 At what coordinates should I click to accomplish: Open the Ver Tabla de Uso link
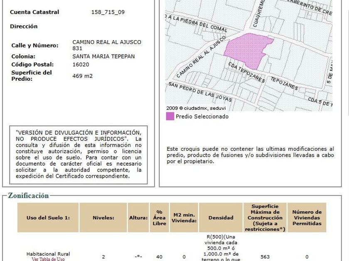(x=48, y=259)
